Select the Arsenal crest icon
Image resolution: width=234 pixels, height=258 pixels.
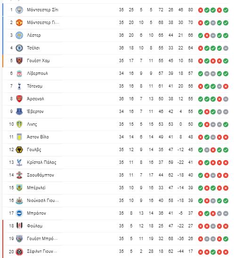(x=19, y=99)
